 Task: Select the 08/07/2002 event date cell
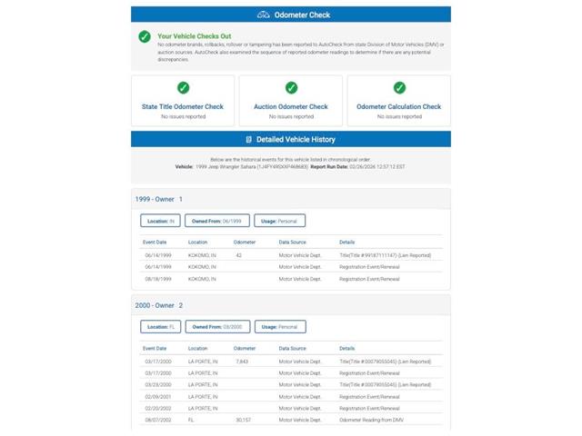[158, 420]
